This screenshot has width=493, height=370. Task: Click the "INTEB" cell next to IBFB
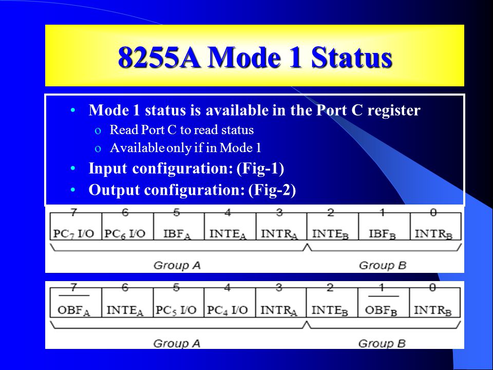pyautogui.click(x=332, y=227)
